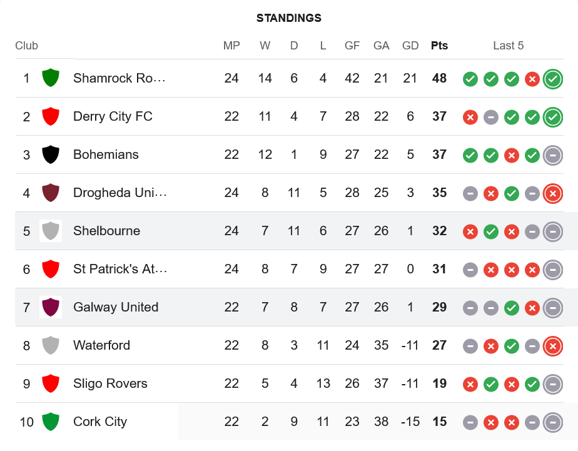Sort table by GD column header
The image size is (578, 451).
coord(410,46)
